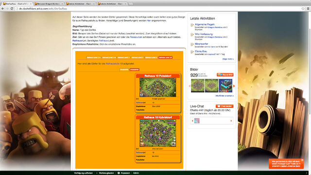Open the Rathaus 10 Pokaldorf village image
The width and height of the screenshot is (311, 175).
coord(157,87)
